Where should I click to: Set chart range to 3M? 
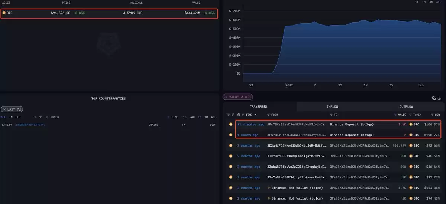pos(431,2)
